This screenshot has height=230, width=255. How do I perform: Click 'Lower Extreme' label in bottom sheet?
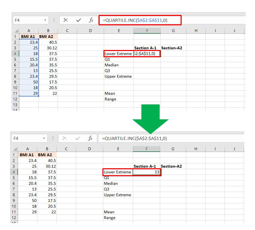117,172
